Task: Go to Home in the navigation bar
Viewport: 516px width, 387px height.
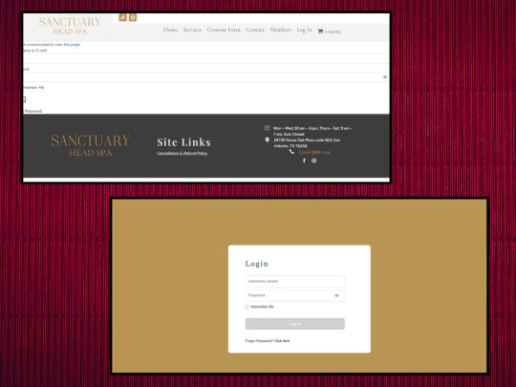Action: pos(170,30)
